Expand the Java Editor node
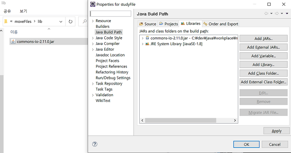 coord(93,49)
